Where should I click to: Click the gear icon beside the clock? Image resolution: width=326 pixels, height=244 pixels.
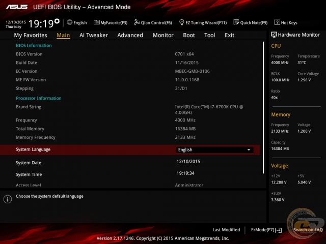pyautogui.click(x=57, y=21)
